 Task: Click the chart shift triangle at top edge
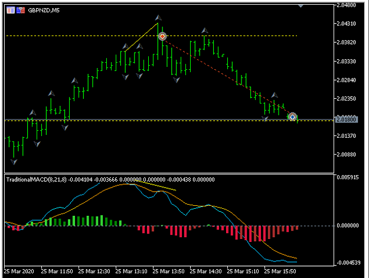(301, 6)
